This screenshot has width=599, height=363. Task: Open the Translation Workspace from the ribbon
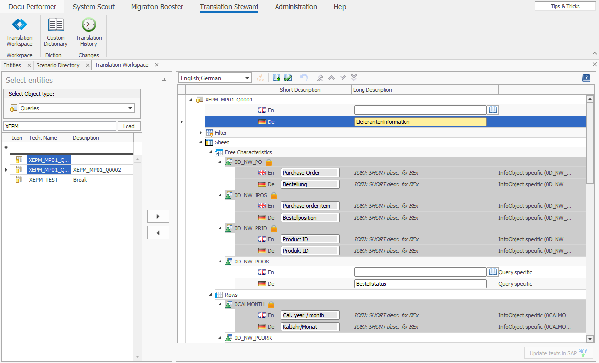click(19, 30)
